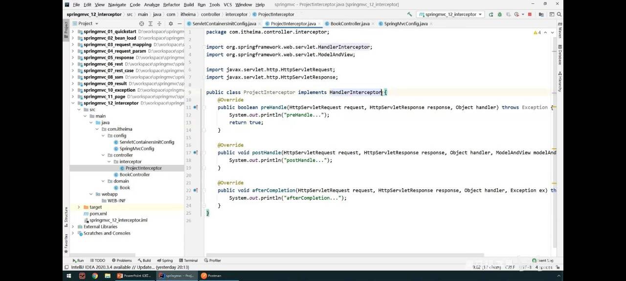The width and height of the screenshot is (626, 281).
Task: Open the Refactor menu
Action: [x=171, y=4]
